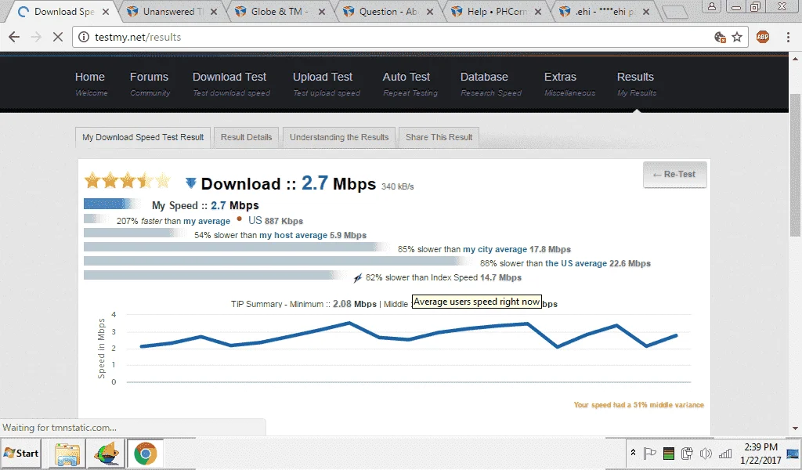802x470 pixels.
Task: Click the 340 kB/s speed text
Action: (x=397, y=186)
